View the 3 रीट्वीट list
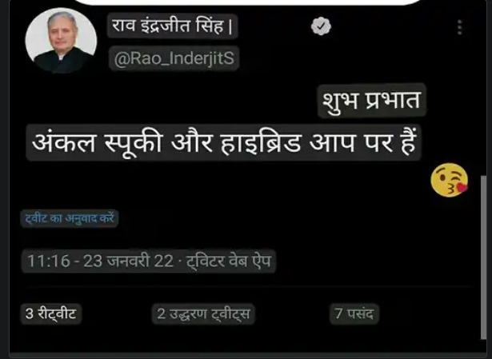 point(51,313)
